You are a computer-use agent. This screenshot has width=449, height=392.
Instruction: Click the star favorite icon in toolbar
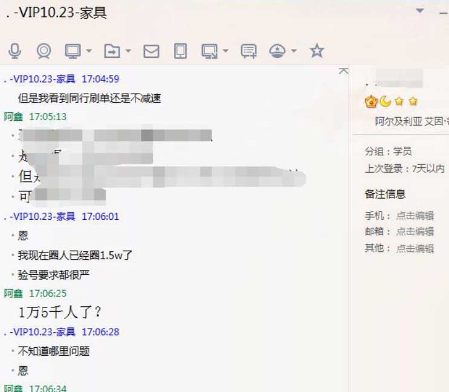[317, 51]
